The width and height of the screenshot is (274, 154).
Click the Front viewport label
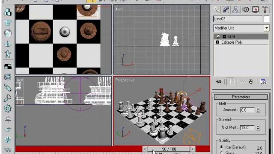tap(119, 9)
